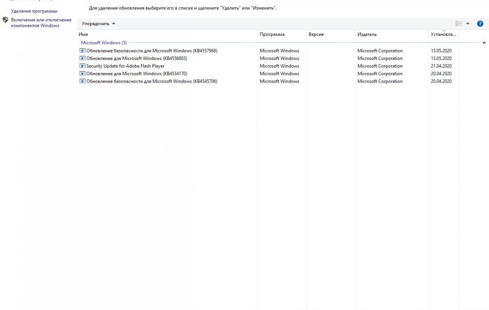Click date 21.04.2020 in the Flash Player row
Viewport: 489px width, 310px height.
tap(441, 66)
